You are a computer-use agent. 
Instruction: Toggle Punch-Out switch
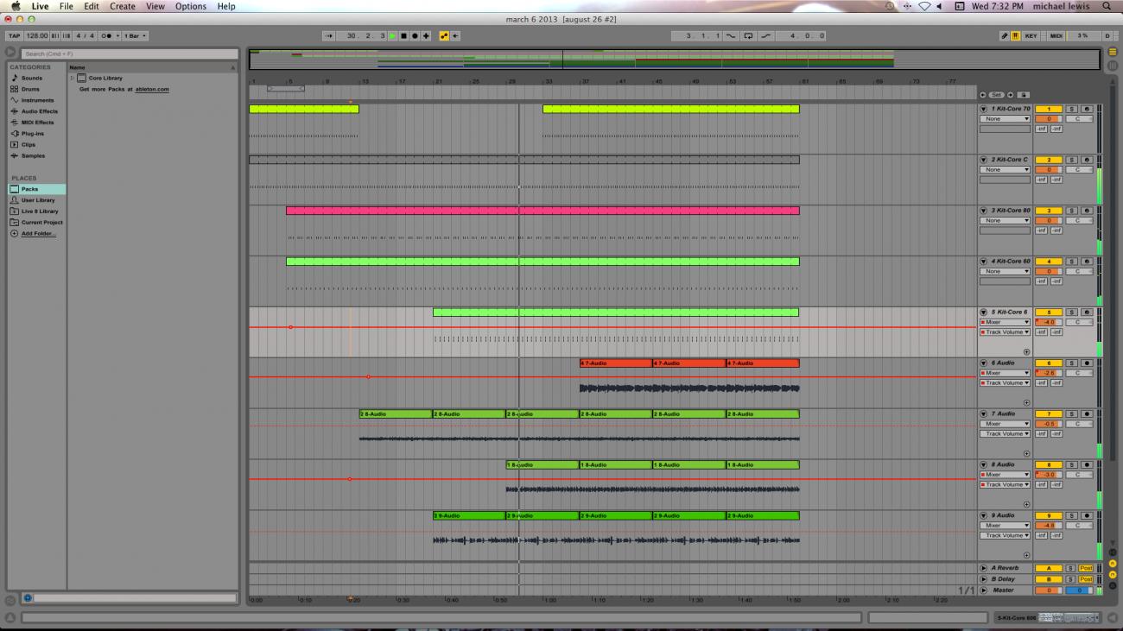(766, 36)
